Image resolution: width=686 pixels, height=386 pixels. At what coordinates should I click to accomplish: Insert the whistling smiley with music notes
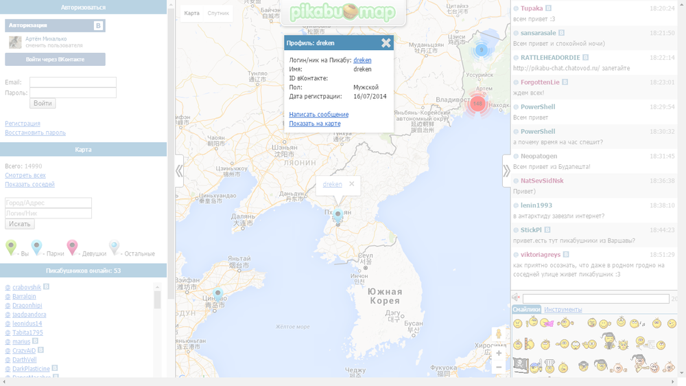[637, 323]
